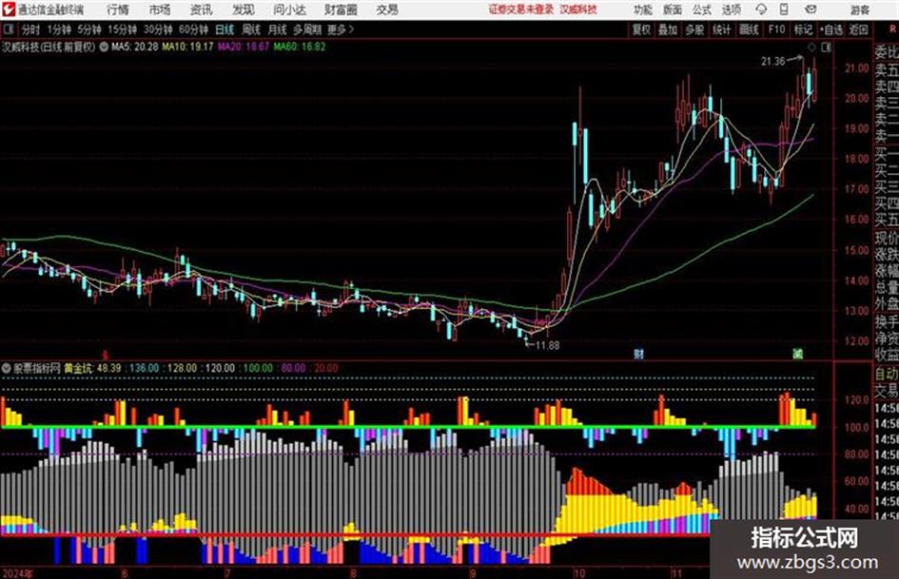Screen dimensions: 899x579
Task: Click the MA5: 20.28 value
Action: pyautogui.click(x=135, y=47)
